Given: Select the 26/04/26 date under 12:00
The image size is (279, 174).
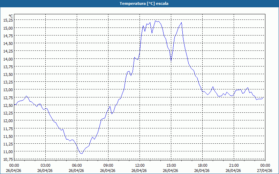Looking at the screenshot, I should (139, 171).
